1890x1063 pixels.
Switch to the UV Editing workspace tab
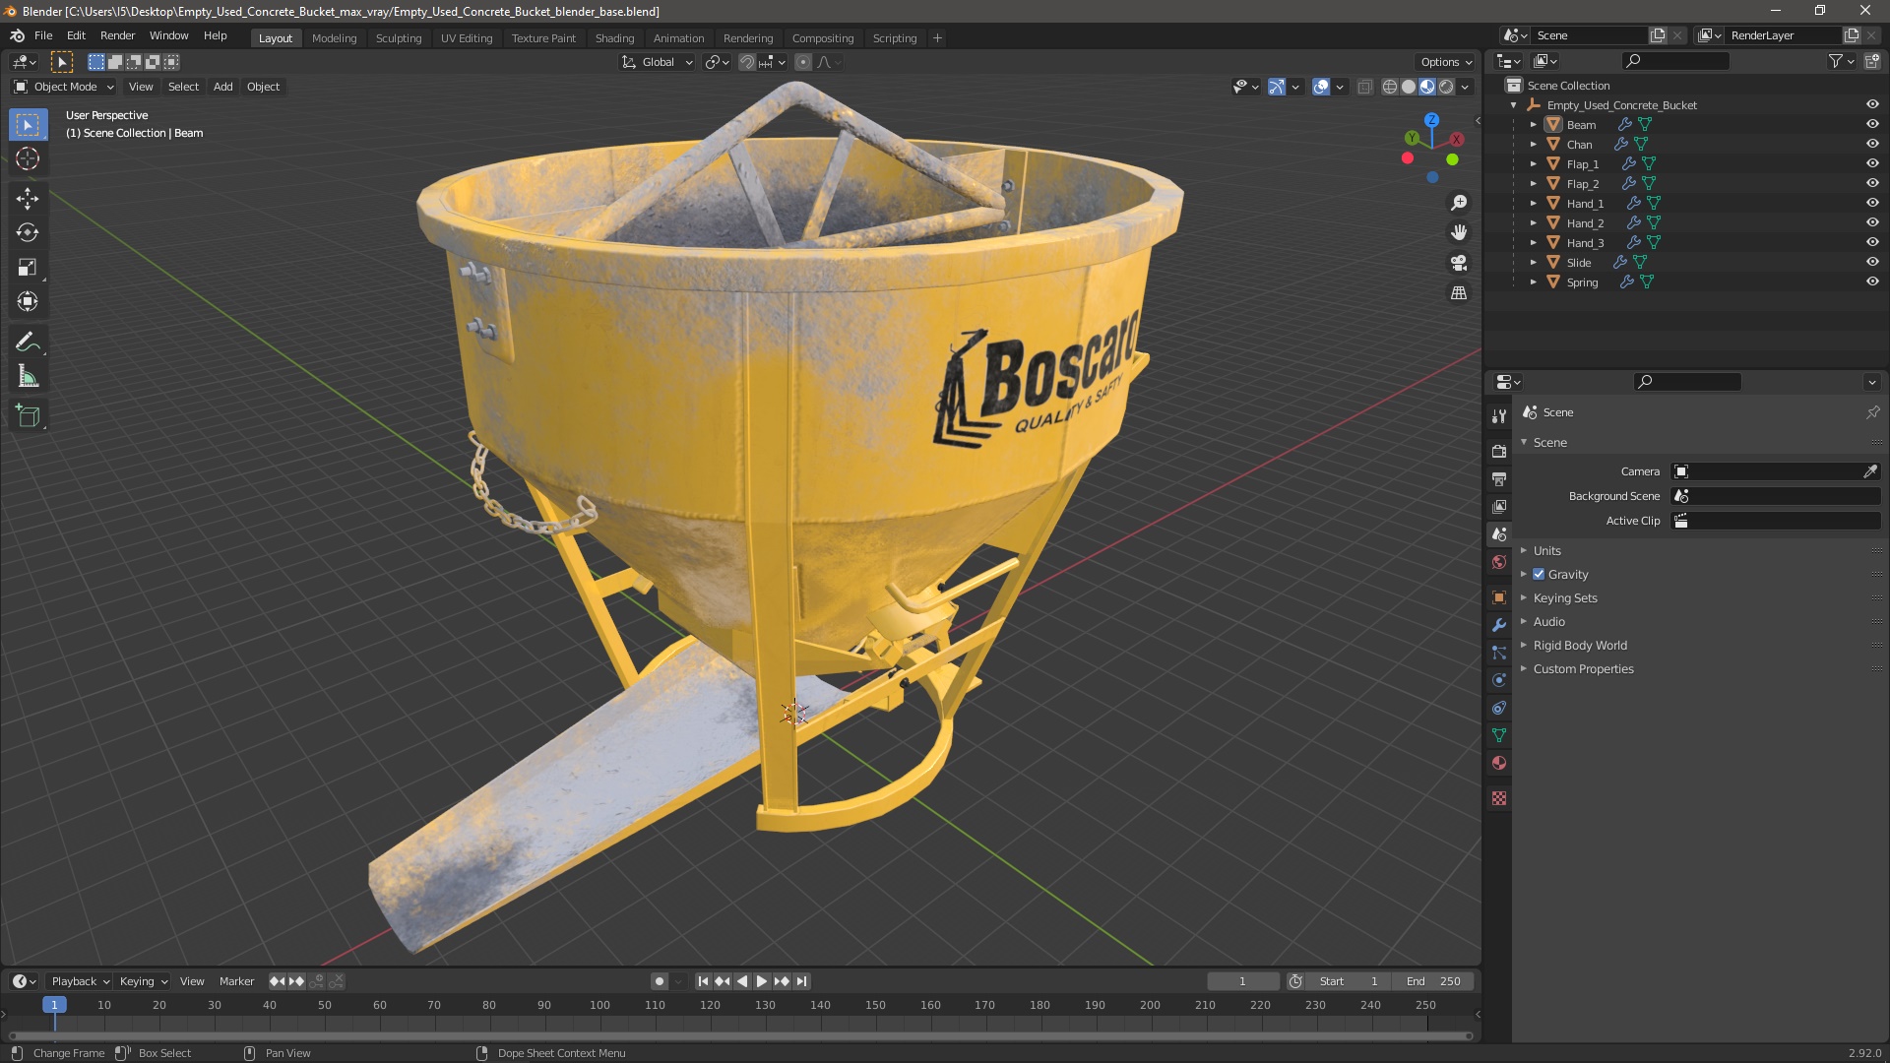coord(467,38)
